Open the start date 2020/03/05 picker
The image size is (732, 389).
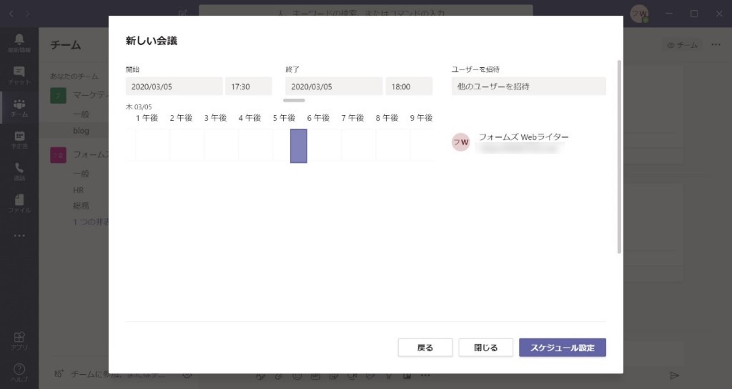pyautogui.click(x=174, y=86)
